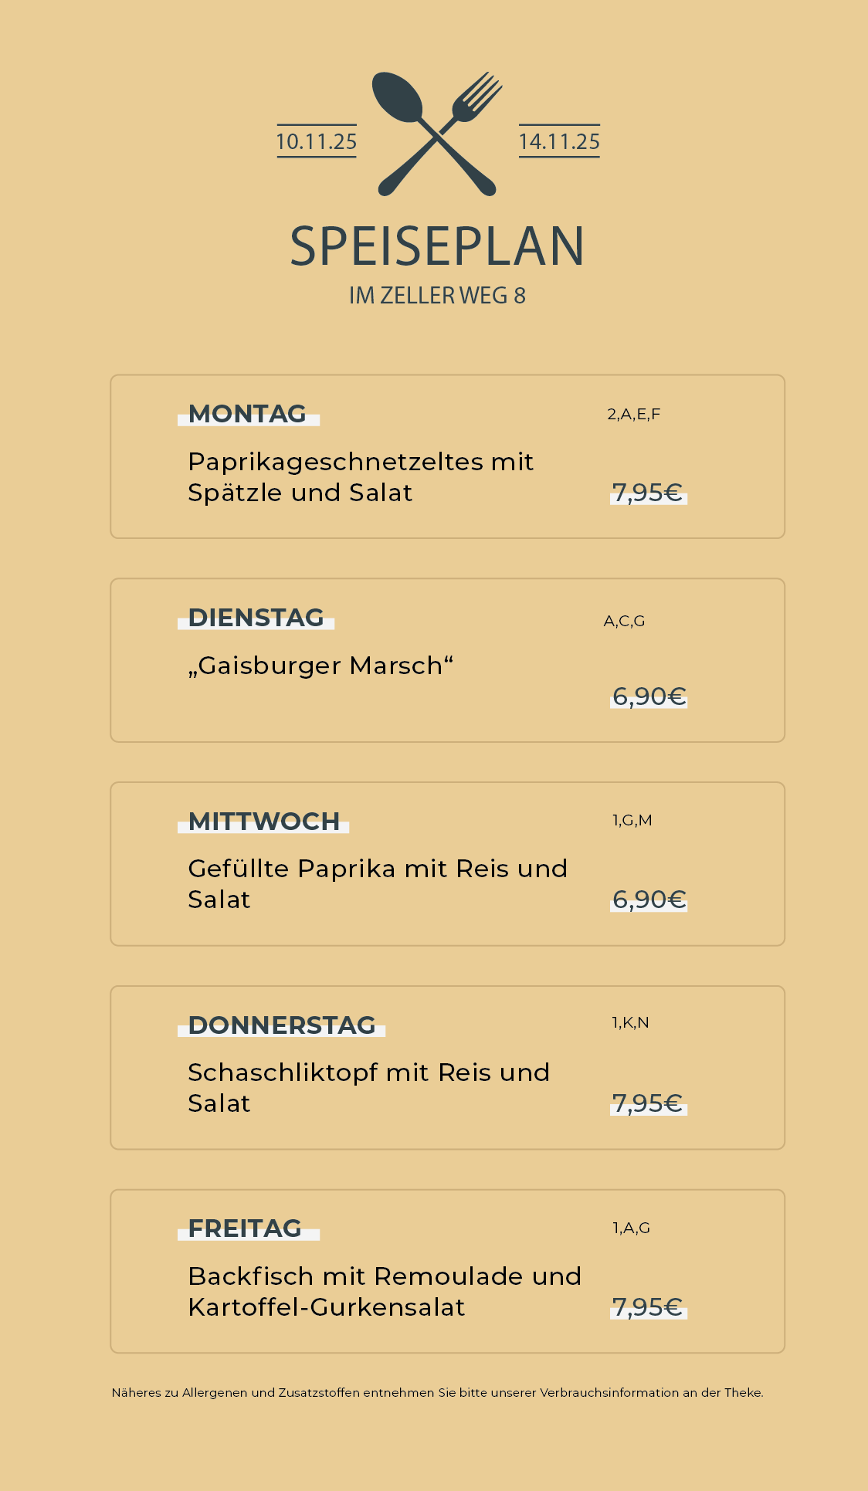Click the start date 10.11.25
Viewport: 868px width, 1491px height.
click(x=317, y=141)
